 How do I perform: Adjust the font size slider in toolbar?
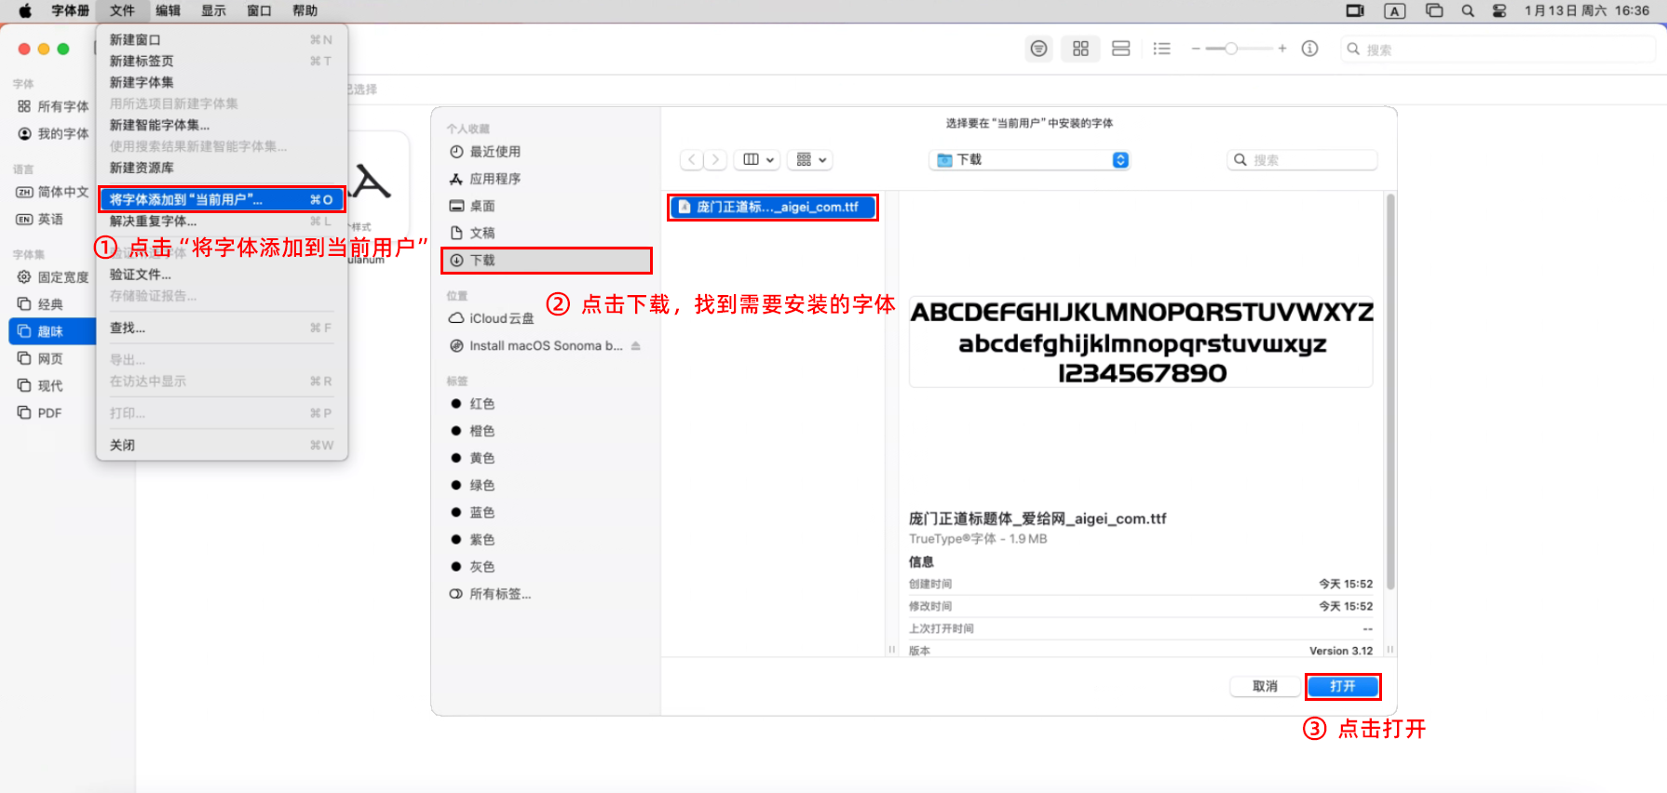coord(1239,48)
